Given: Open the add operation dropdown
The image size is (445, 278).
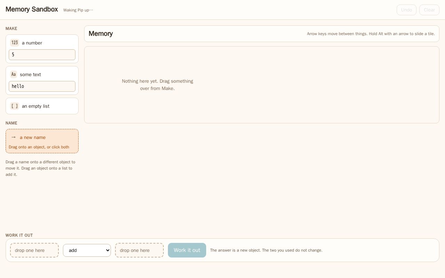Looking at the screenshot, I should pos(87,250).
